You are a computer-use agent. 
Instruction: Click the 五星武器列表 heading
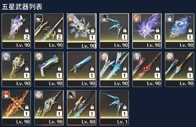(x=22, y=7)
